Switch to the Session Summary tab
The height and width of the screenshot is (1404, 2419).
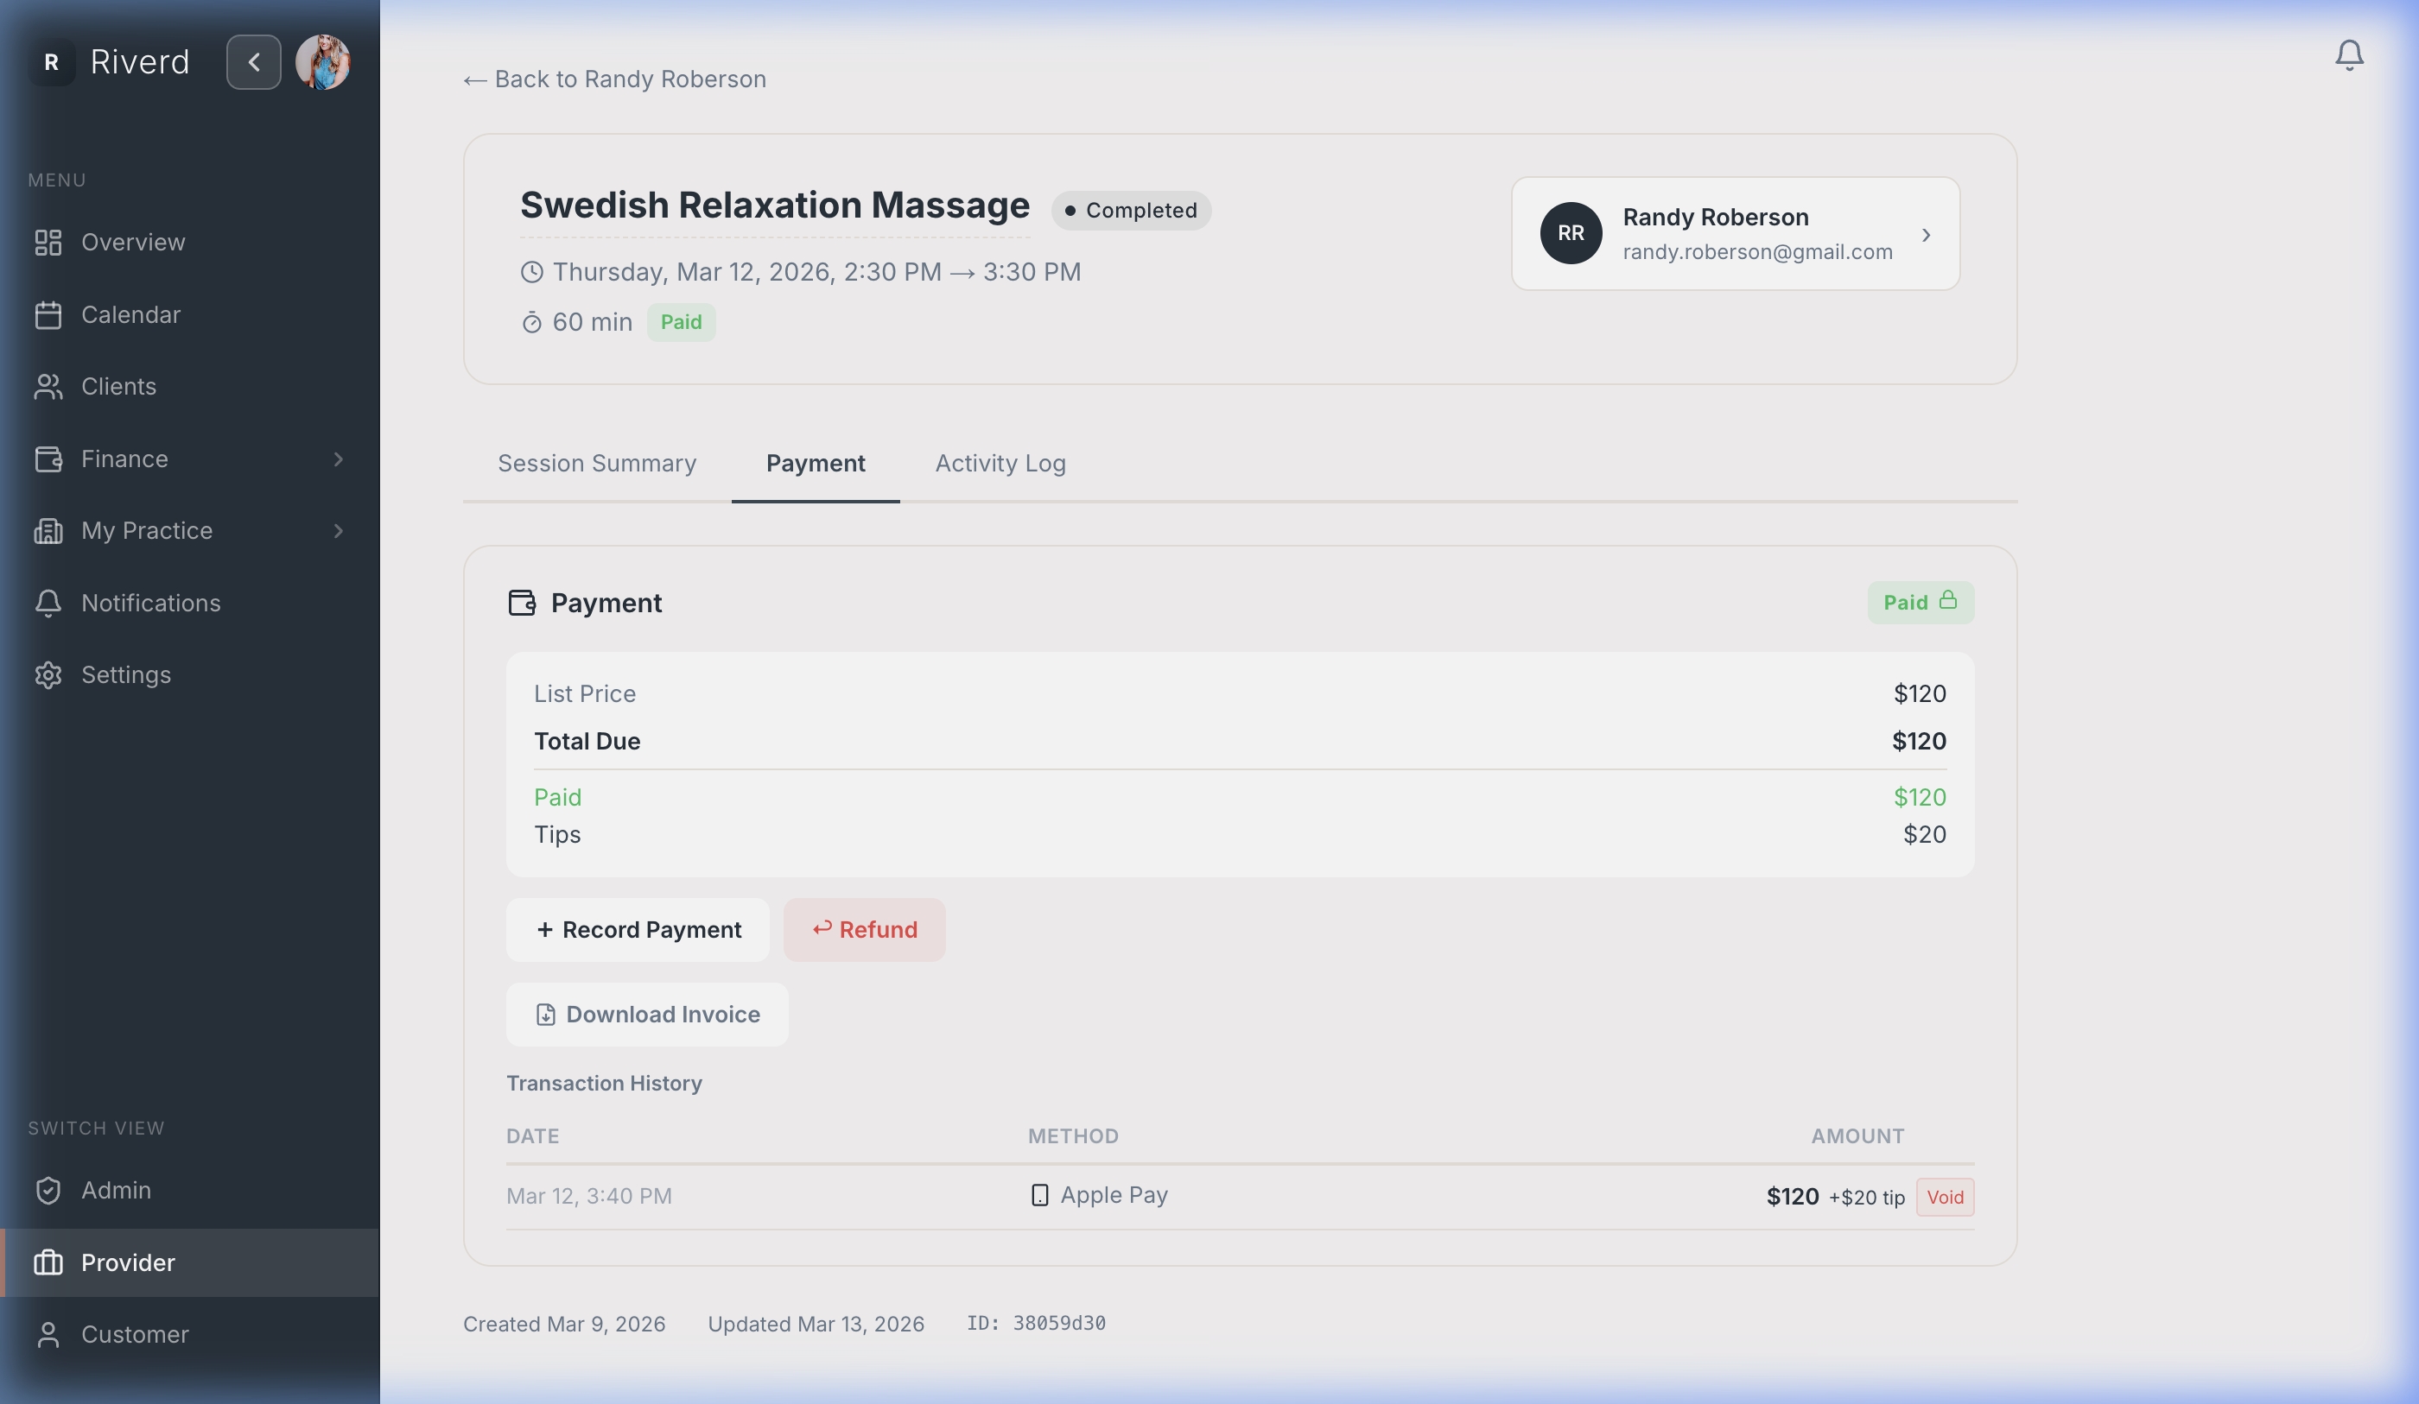(596, 464)
